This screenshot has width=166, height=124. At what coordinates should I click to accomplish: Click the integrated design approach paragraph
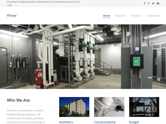[x=26, y=116]
